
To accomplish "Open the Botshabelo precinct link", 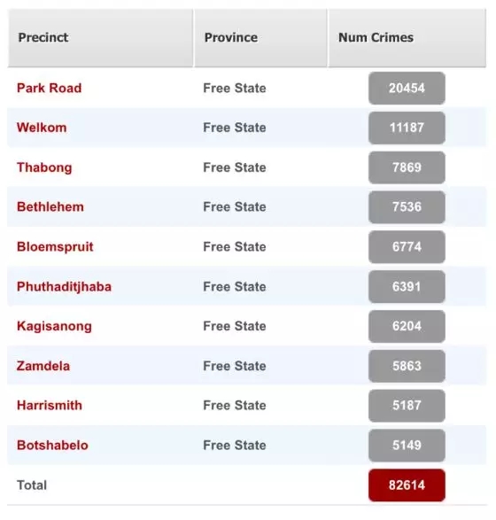I will [x=52, y=446].
